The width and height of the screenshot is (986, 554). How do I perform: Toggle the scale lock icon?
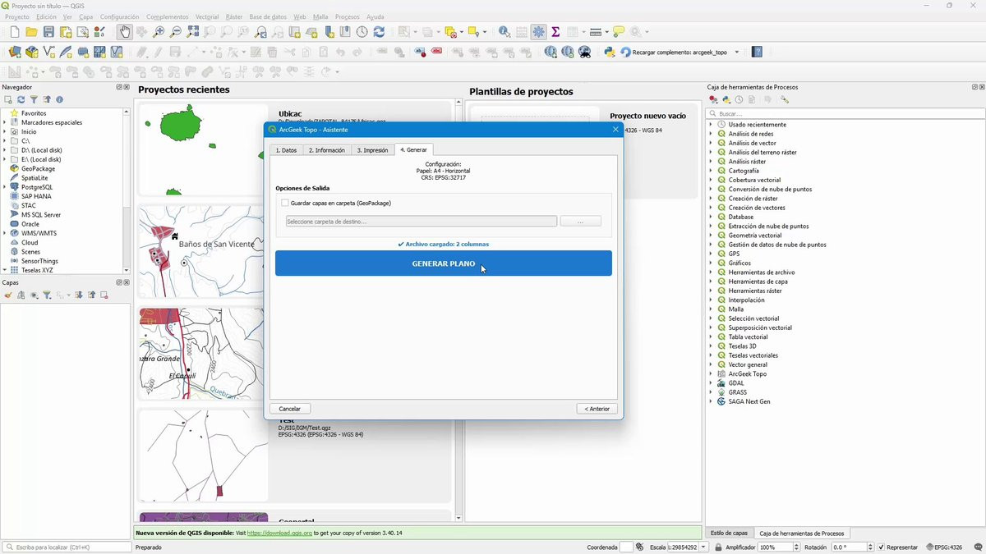pyautogui.click(x=718, y=547)
